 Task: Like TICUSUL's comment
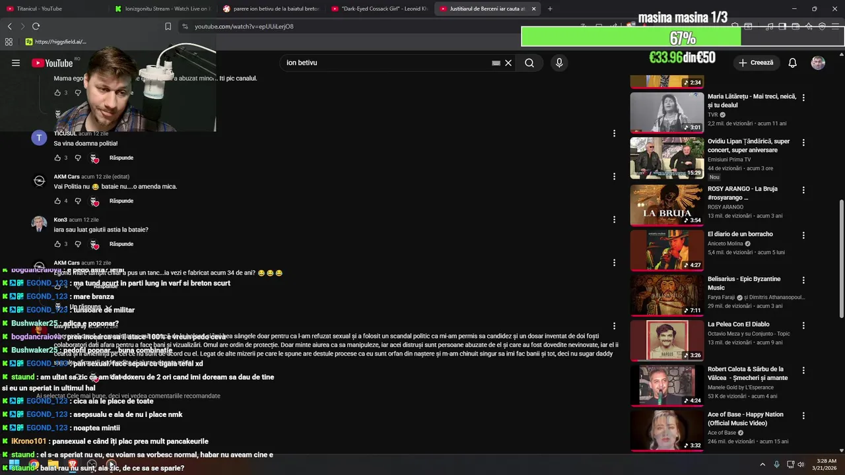[x=57, y=158]
